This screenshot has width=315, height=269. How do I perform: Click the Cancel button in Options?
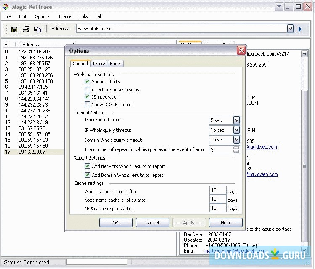(152, 223)
